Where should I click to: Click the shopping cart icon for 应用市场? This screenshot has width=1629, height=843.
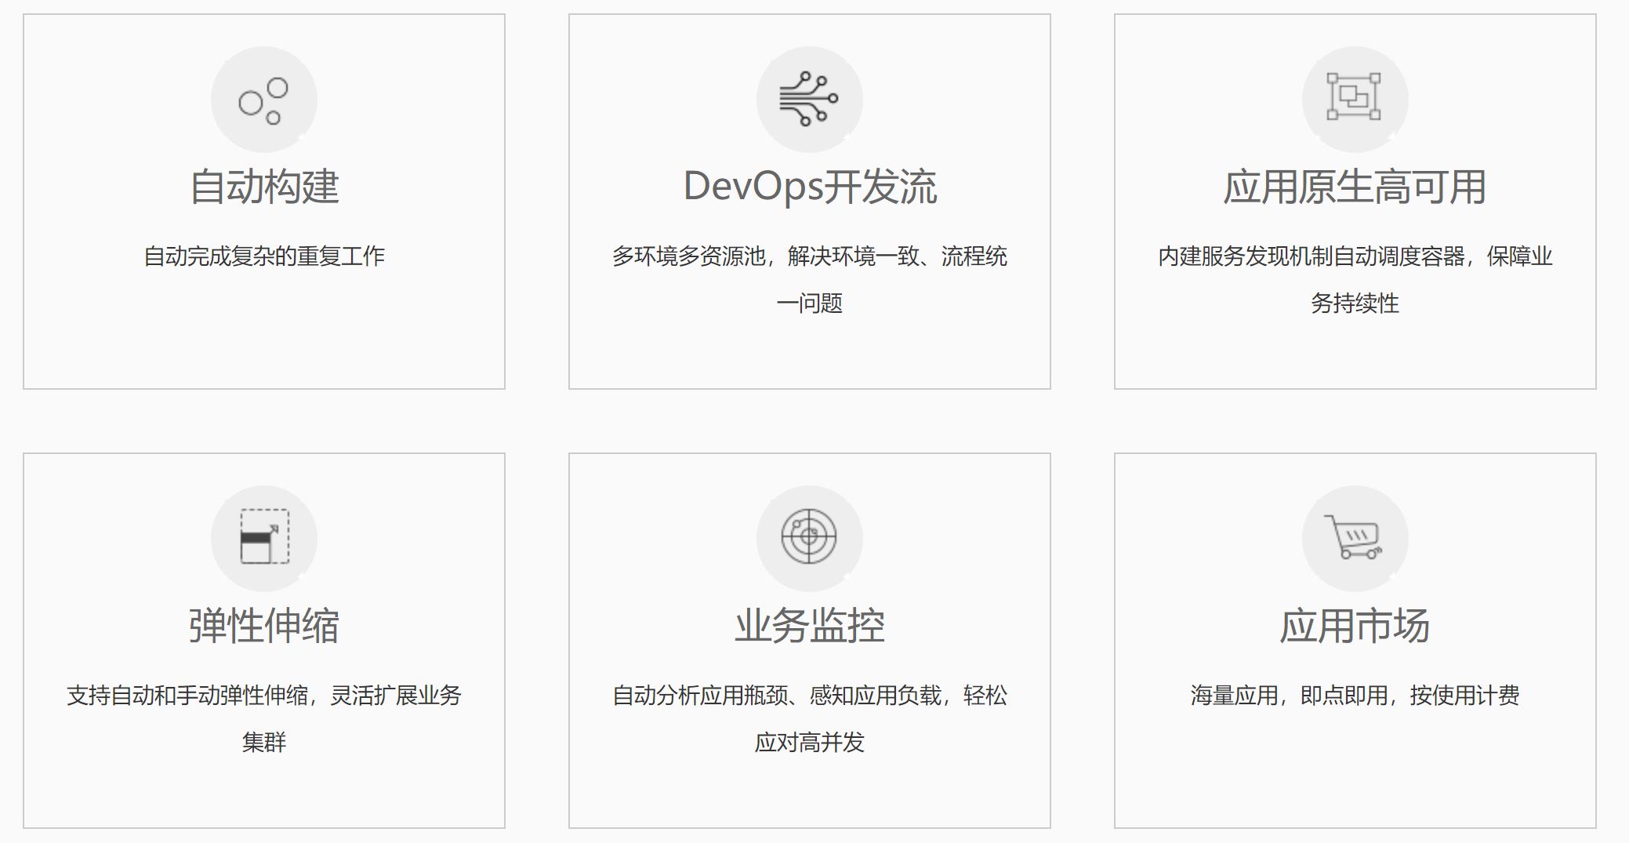point(1354,538)
